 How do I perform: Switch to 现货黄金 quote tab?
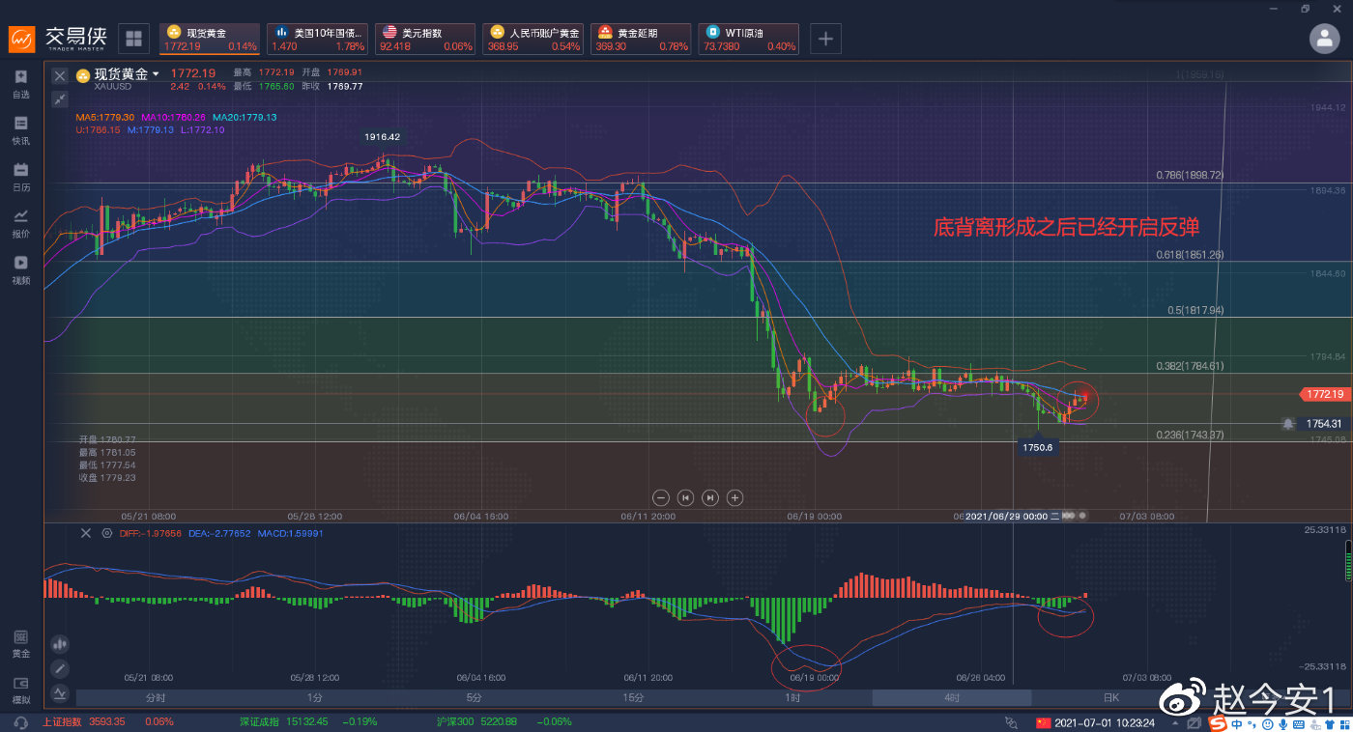(210, 39)
